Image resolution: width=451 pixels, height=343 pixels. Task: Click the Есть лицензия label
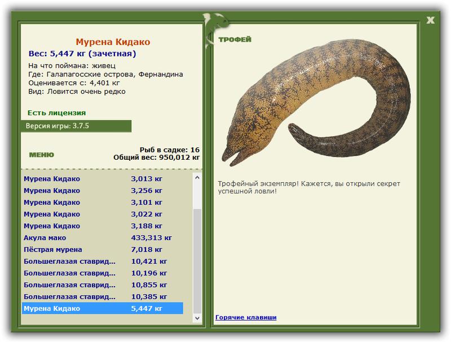pyautogui.click(x=57, y=112)
